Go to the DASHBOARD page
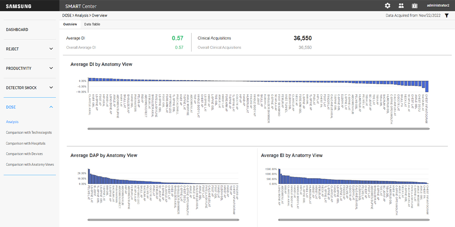The image size is (455, 227). 17,30
